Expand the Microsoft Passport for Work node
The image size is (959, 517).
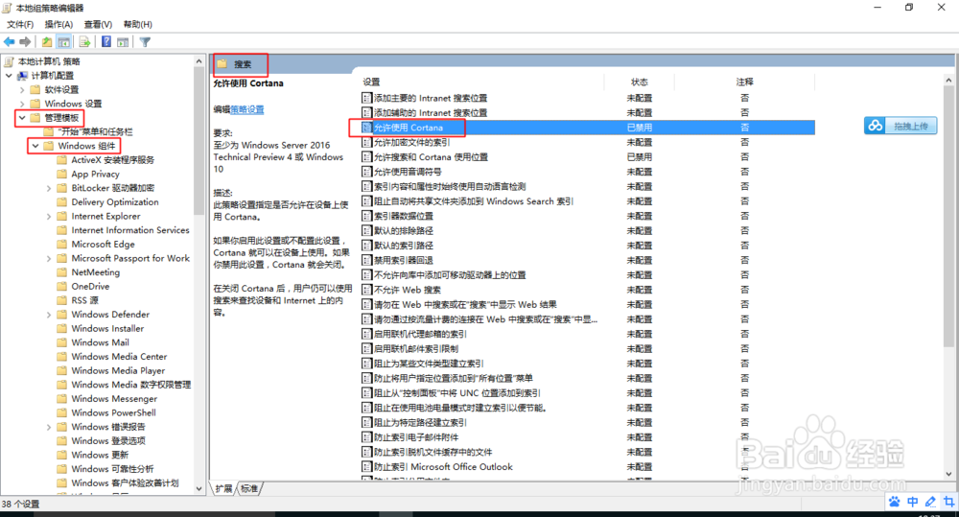[49, 258]
